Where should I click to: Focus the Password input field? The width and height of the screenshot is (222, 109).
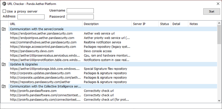point(80,17)
